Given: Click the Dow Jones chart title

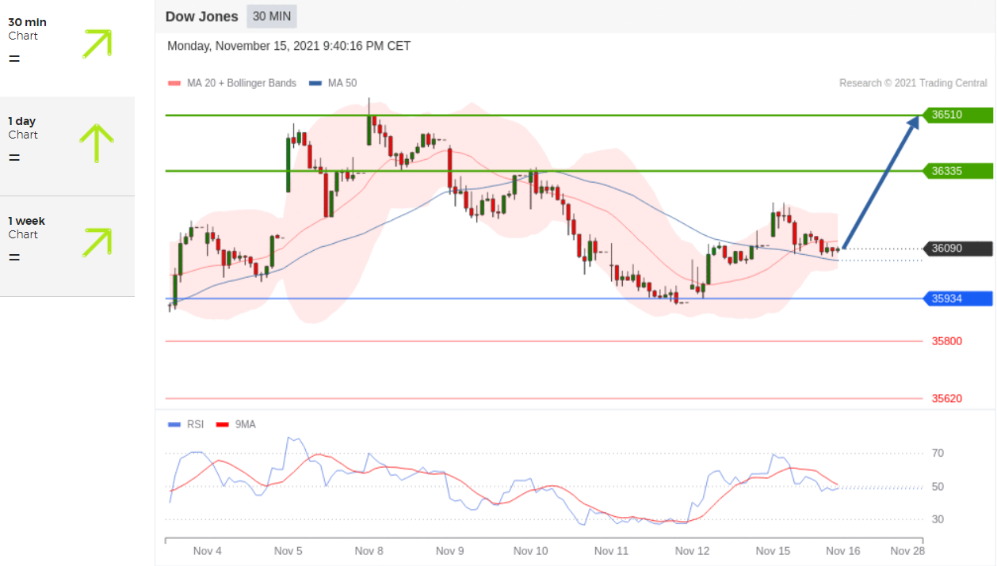Looking at the screenshot, I should pos(202,17).
